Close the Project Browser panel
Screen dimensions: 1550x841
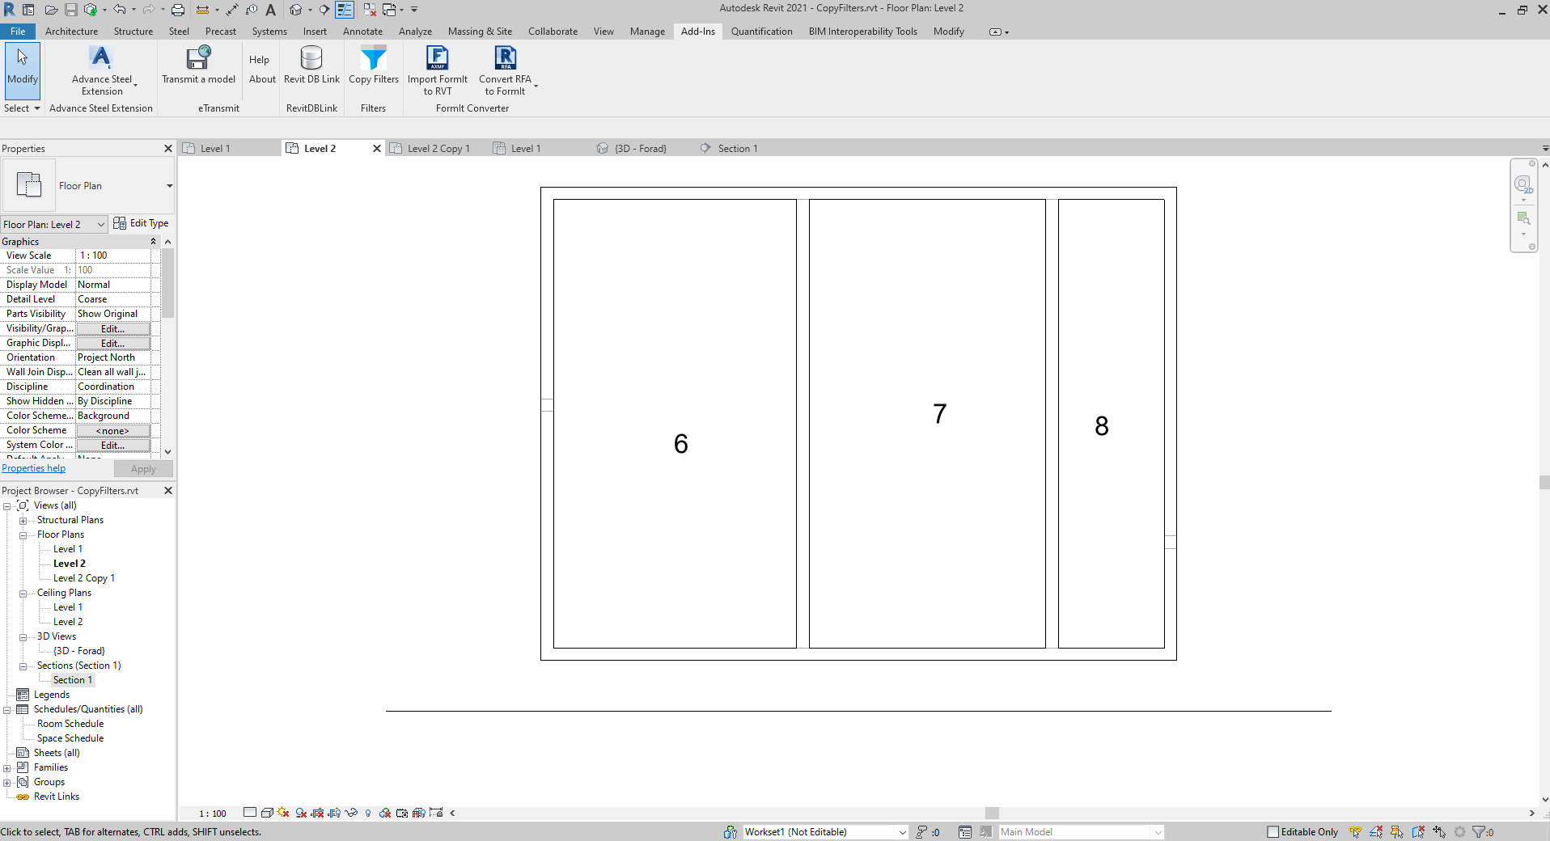click(x=168, y=491)
